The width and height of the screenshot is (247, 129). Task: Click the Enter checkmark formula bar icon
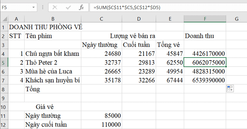pyautogui.click(x=68, y=7)
